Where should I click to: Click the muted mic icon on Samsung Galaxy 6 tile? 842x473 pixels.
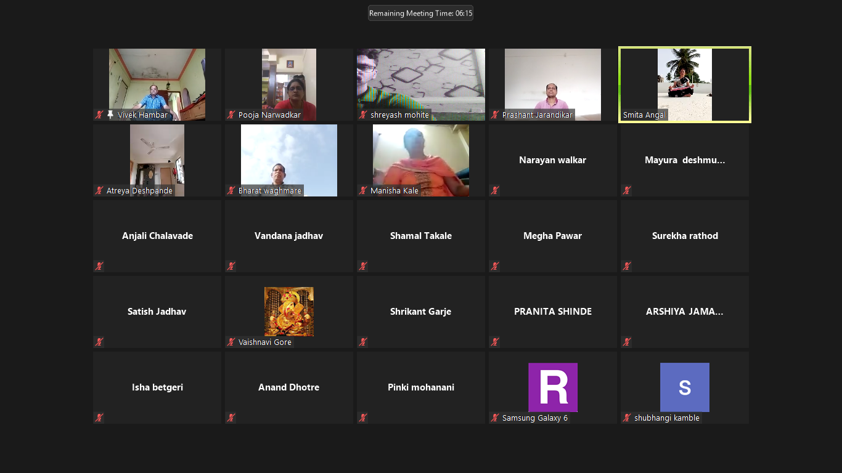click(x=495, y=418)
